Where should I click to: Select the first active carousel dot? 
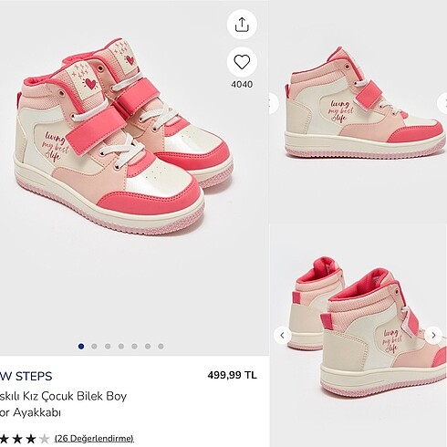pyautogui.click(x=81, y=346)
